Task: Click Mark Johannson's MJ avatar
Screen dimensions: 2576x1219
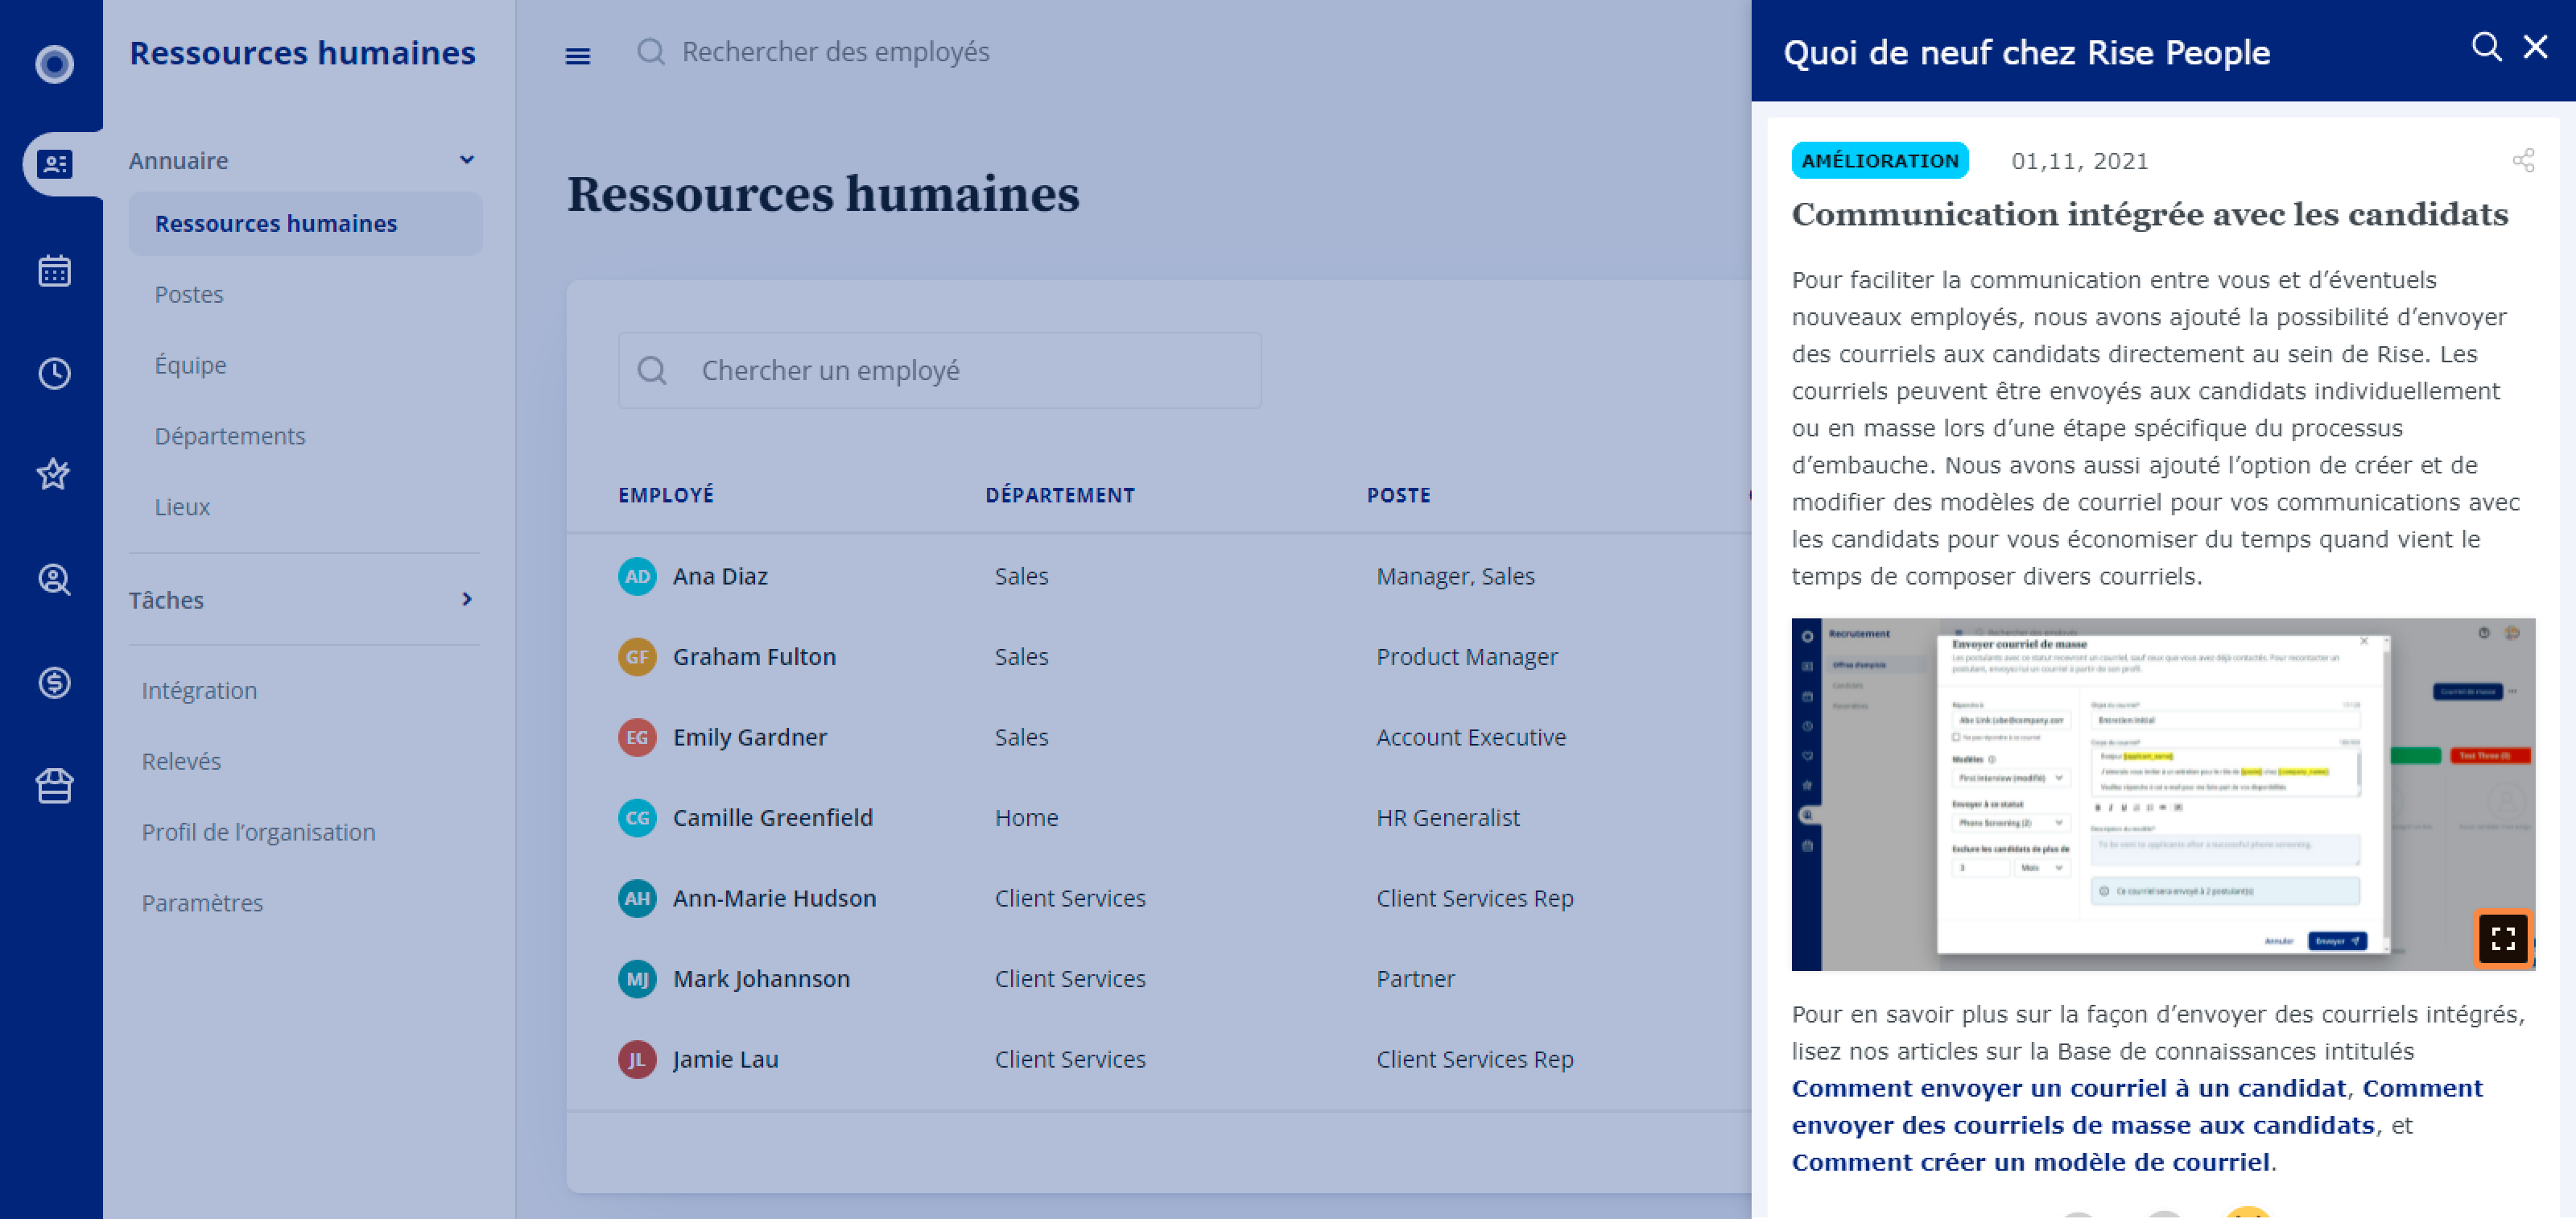Action: (x=637, y=979)
